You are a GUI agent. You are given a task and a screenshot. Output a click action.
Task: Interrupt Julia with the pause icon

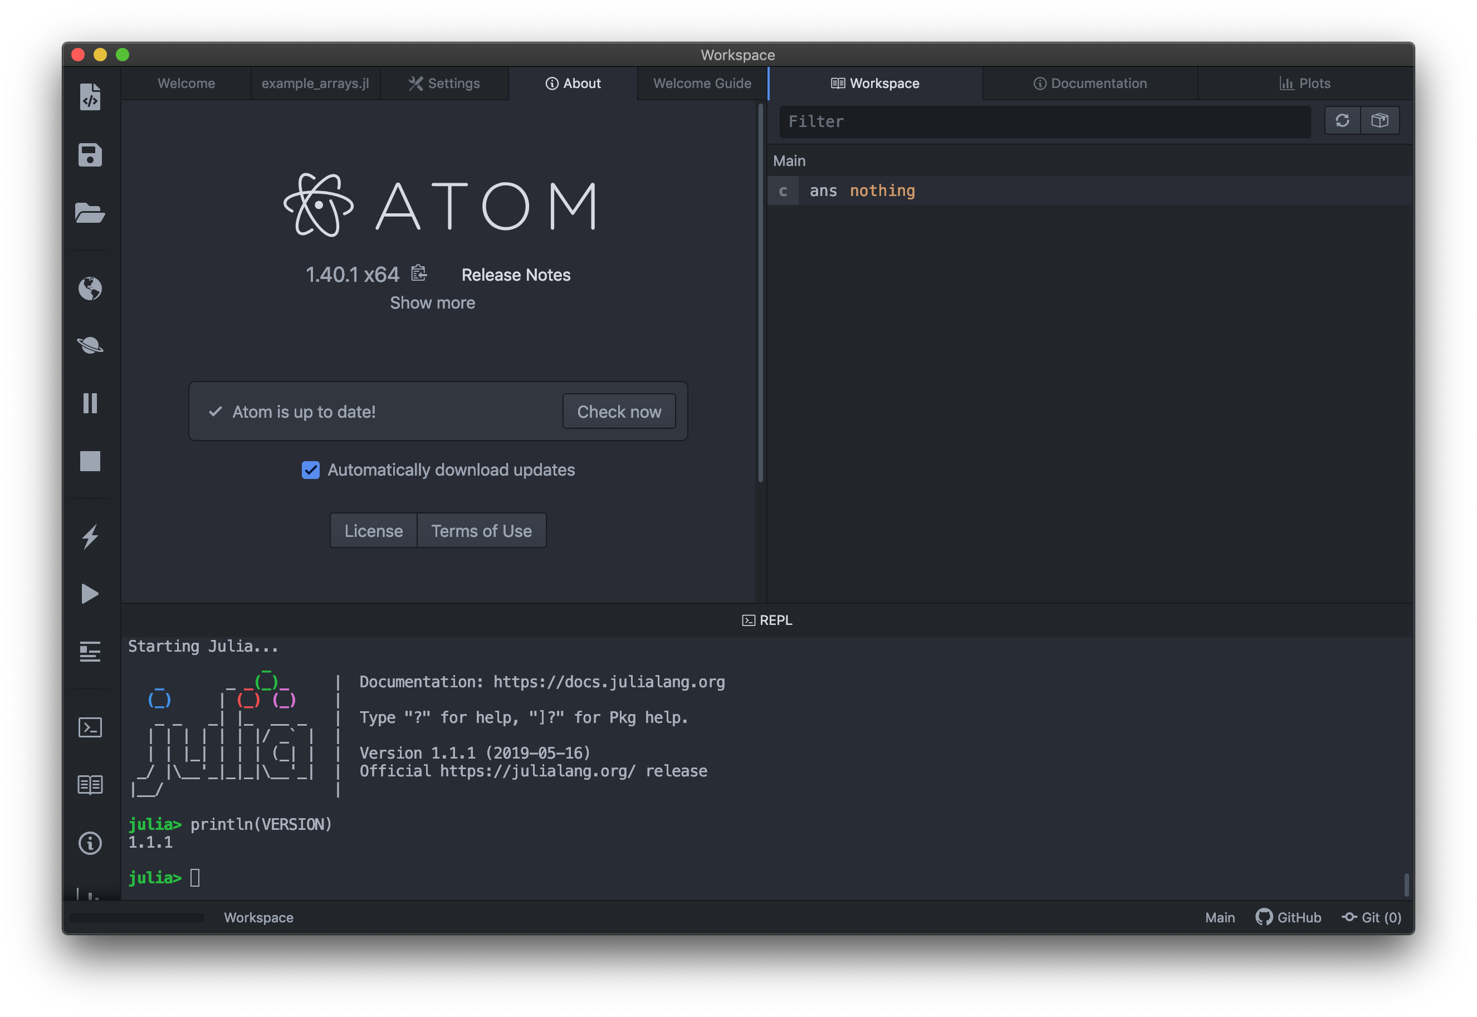pyautogui.click(x=90, y=403)
